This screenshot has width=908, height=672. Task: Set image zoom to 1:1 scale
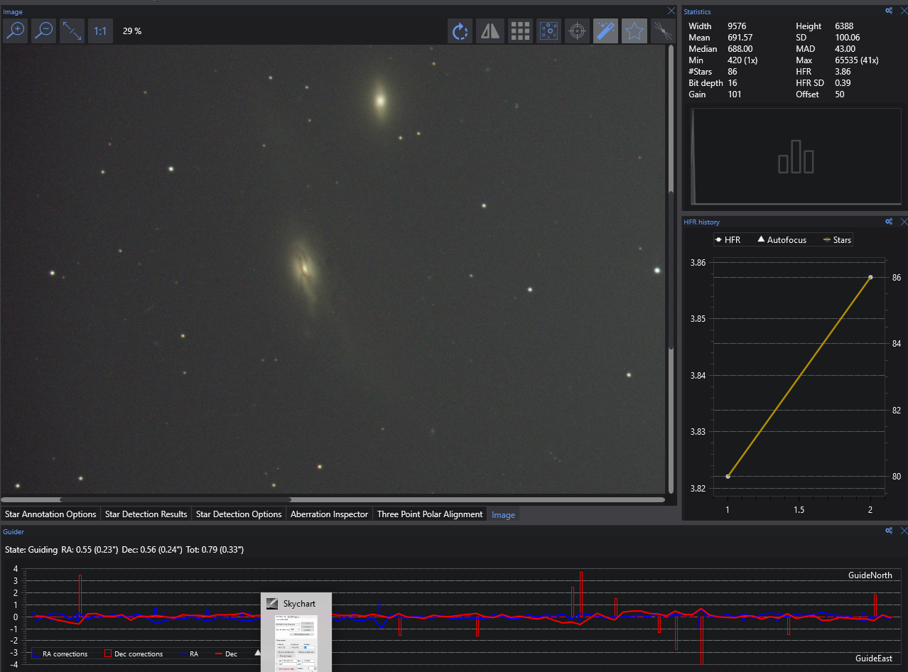pos(100,31)
